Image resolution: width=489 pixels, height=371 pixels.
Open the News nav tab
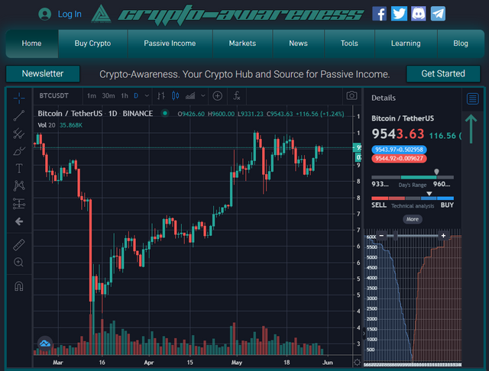[299, 44]
